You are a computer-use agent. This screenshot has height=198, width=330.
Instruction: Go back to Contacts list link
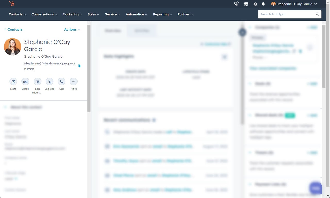click(x=13, y=29)
